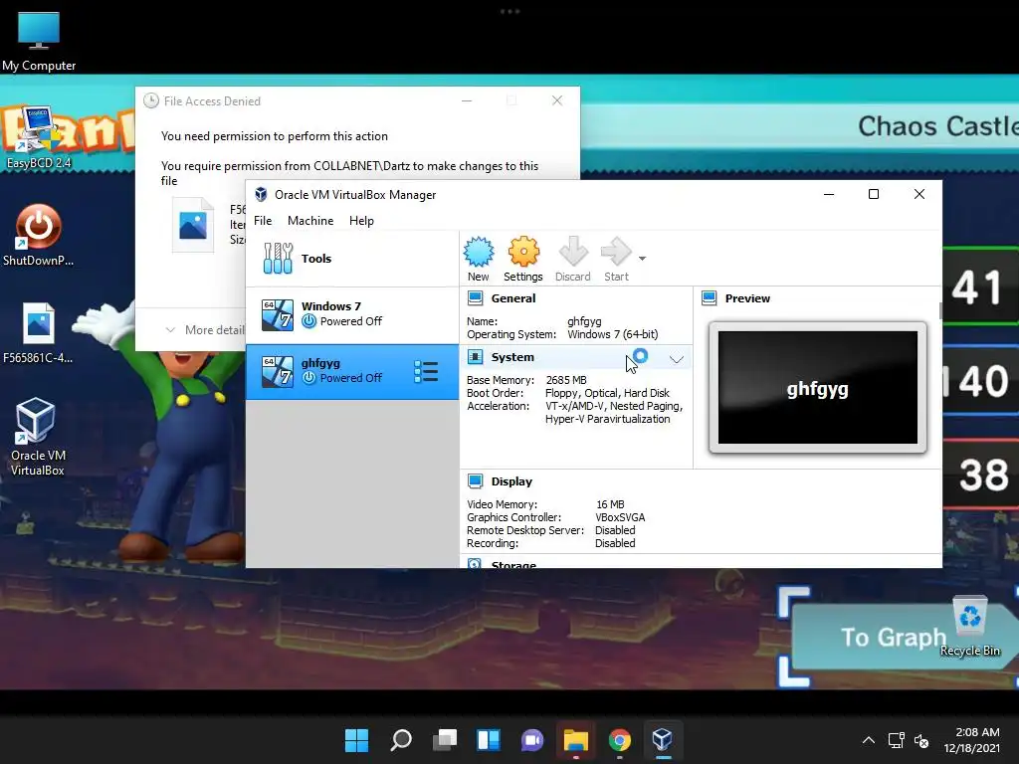This screenshot has height=764, width=1019.
Task: Click the Base Memory value 2685 MB
Action: (566, 380)
